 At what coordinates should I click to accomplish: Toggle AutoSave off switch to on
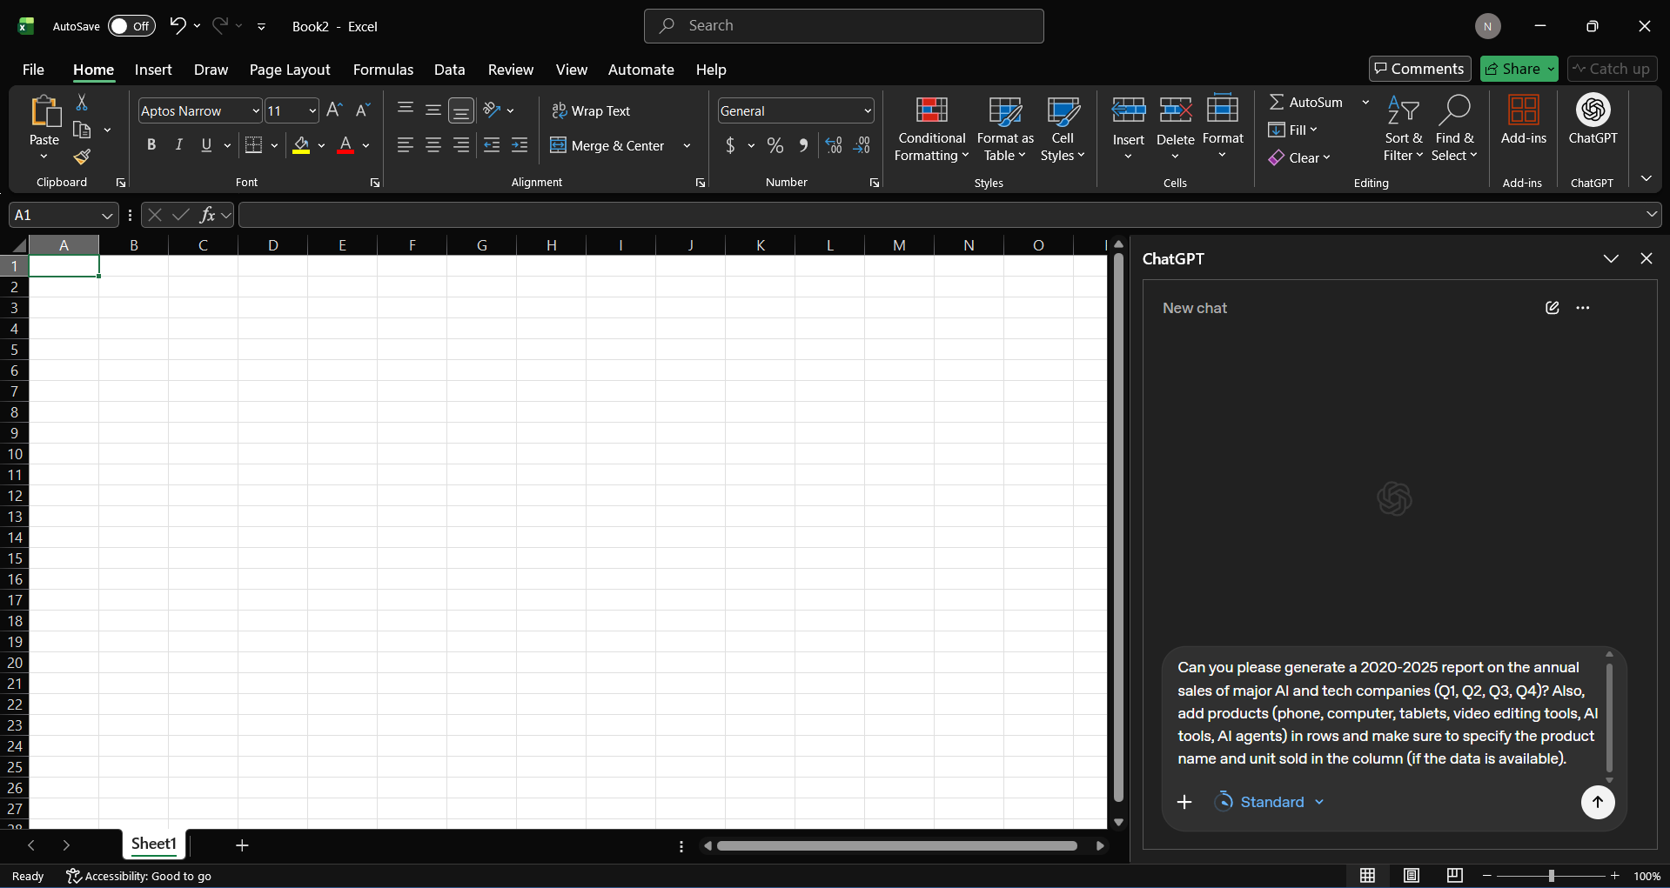(x=131, y=26)
